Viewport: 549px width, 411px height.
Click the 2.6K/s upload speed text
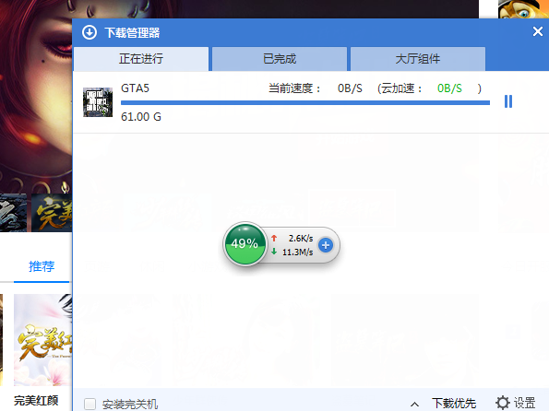[x=301, y=239]
